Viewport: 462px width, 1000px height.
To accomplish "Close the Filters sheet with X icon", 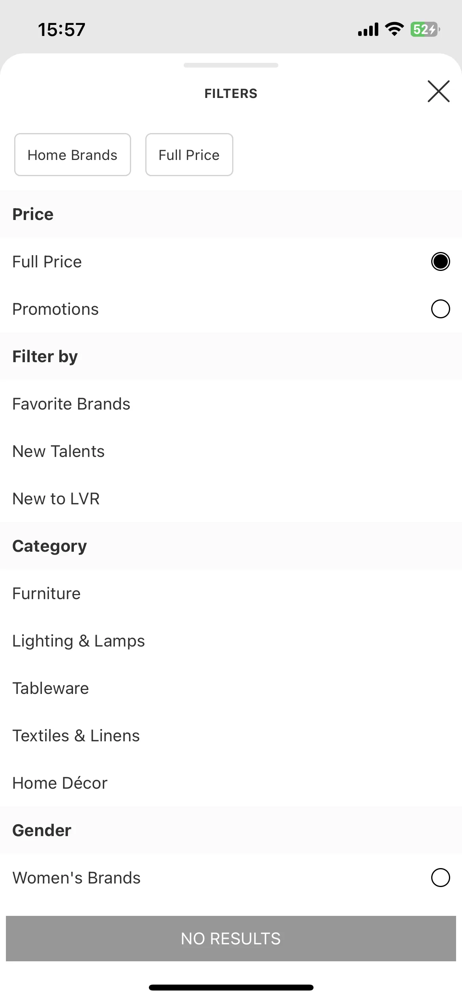I will (x=439, y=91).
